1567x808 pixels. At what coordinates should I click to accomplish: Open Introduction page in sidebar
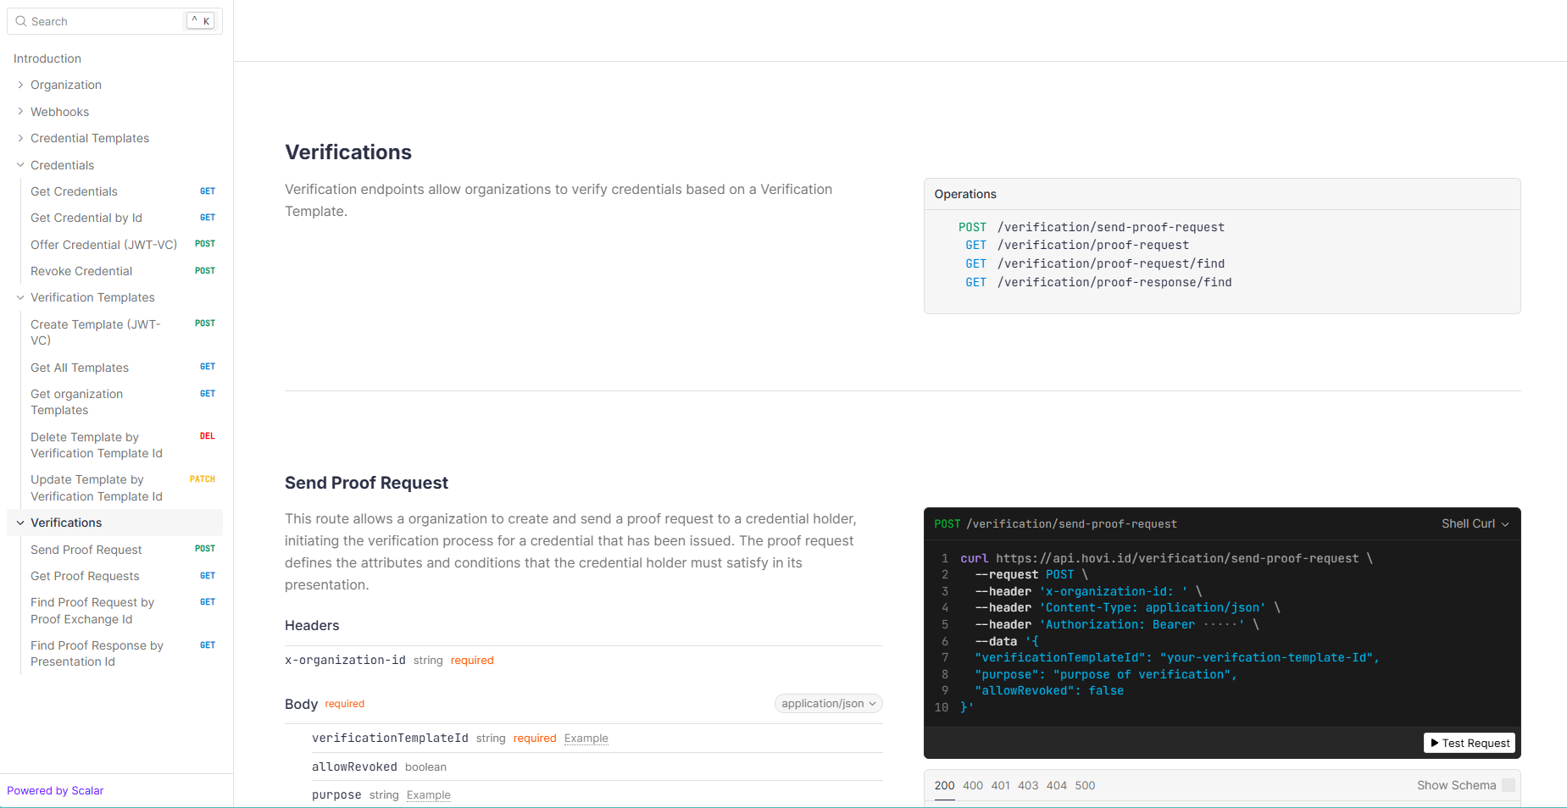click(47, 58)
